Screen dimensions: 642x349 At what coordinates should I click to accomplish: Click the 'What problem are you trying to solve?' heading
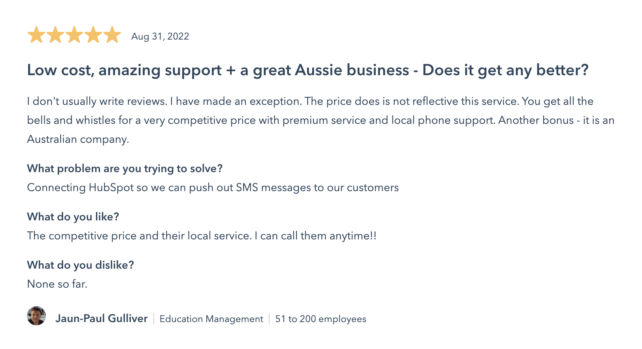pyautogui.click(x=125, y=169)
